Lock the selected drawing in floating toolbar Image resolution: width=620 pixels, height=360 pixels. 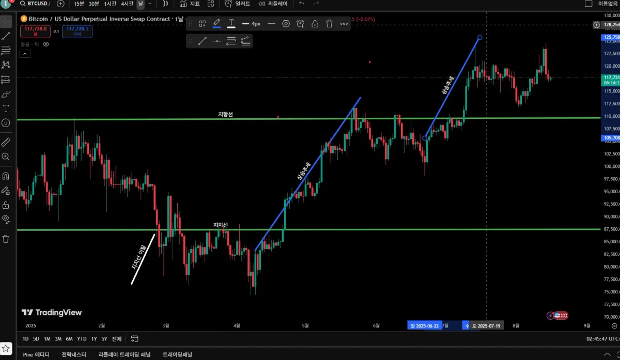315,24
